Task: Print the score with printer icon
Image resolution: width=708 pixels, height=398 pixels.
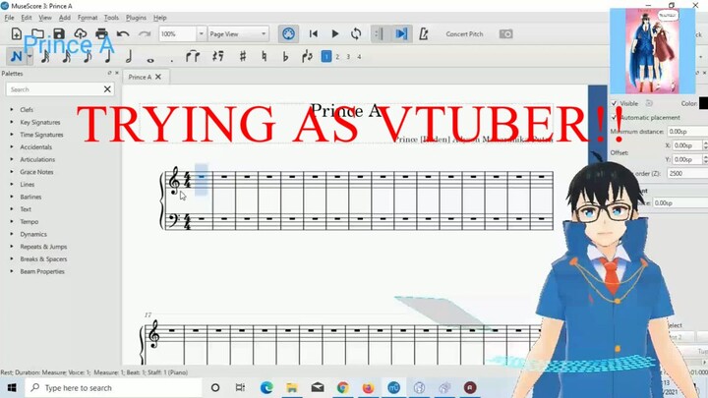Action: point(101,33)
